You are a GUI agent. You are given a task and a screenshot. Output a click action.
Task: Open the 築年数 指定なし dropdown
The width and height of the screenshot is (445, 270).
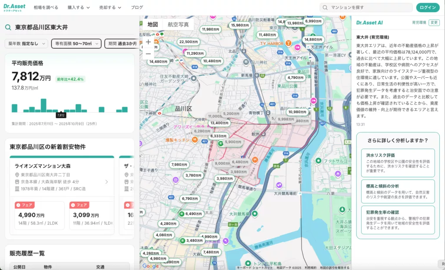coord(27,43)
